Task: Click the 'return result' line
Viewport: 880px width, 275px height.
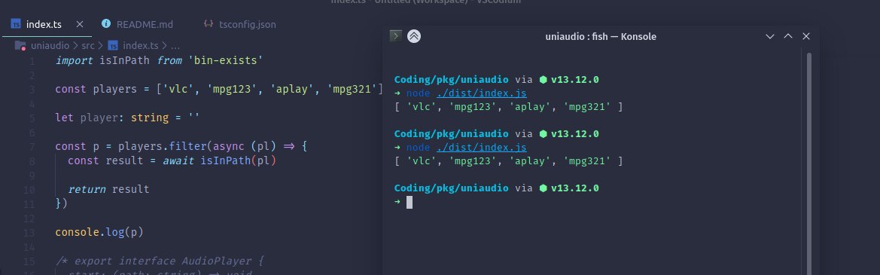Action: 109,189
